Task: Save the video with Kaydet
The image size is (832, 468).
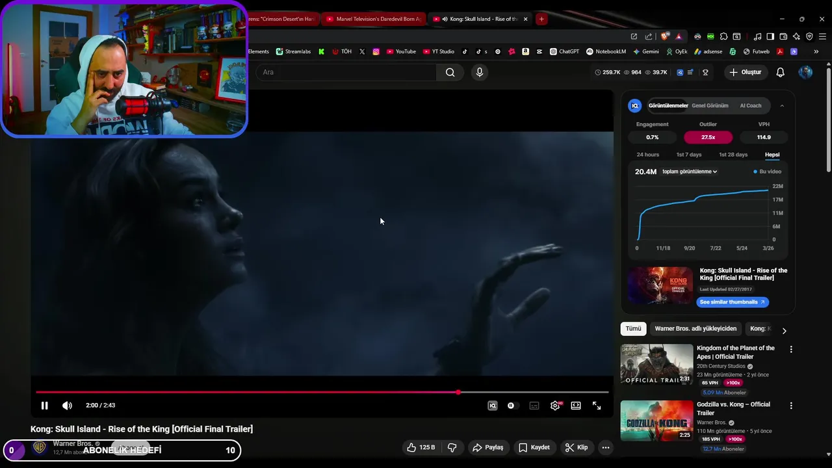Action: 534,447
